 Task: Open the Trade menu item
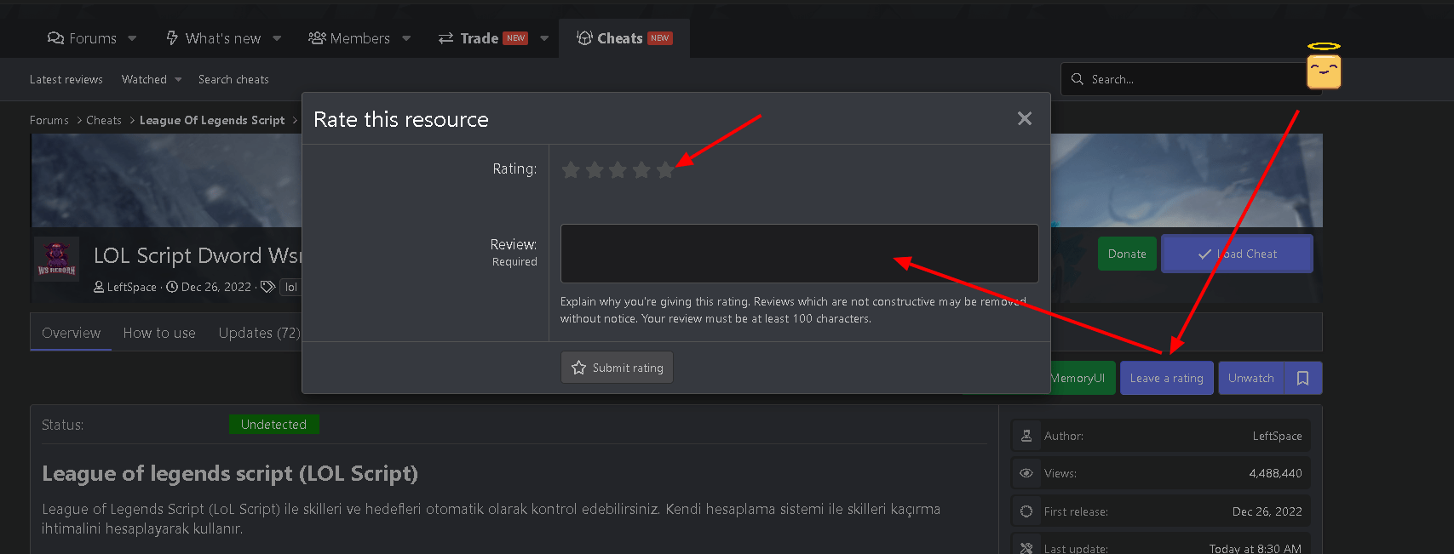[x=482, y=38]
